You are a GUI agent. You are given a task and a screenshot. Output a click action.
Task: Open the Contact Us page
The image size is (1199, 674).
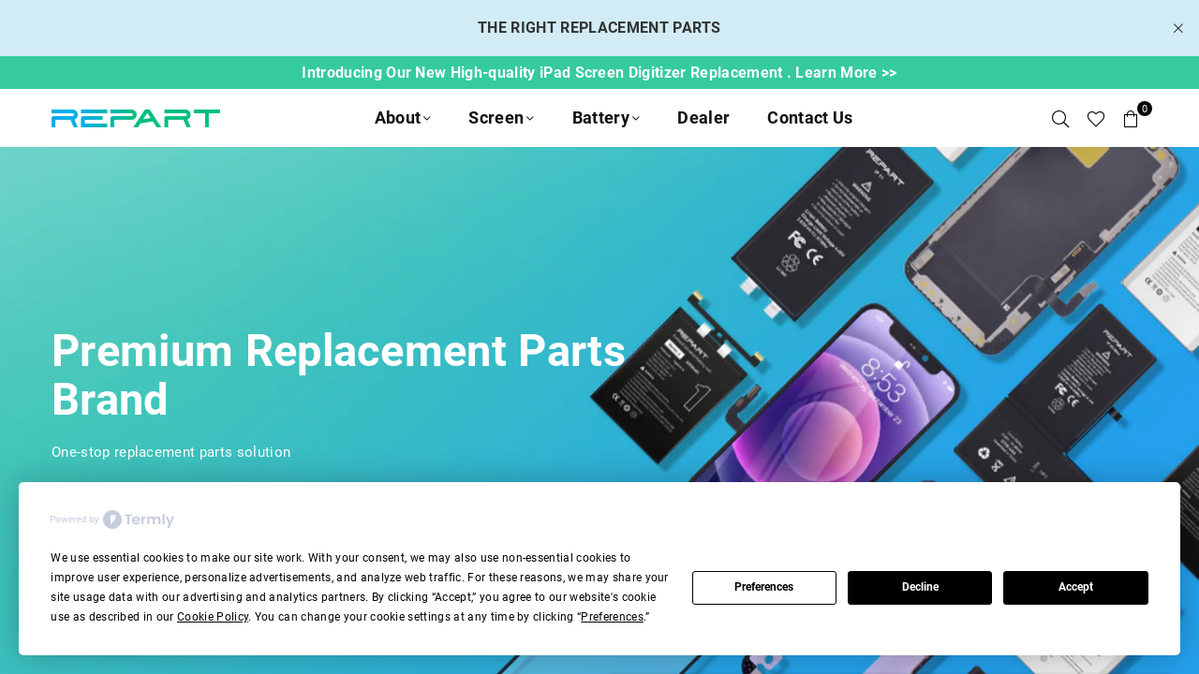point(809,118)
